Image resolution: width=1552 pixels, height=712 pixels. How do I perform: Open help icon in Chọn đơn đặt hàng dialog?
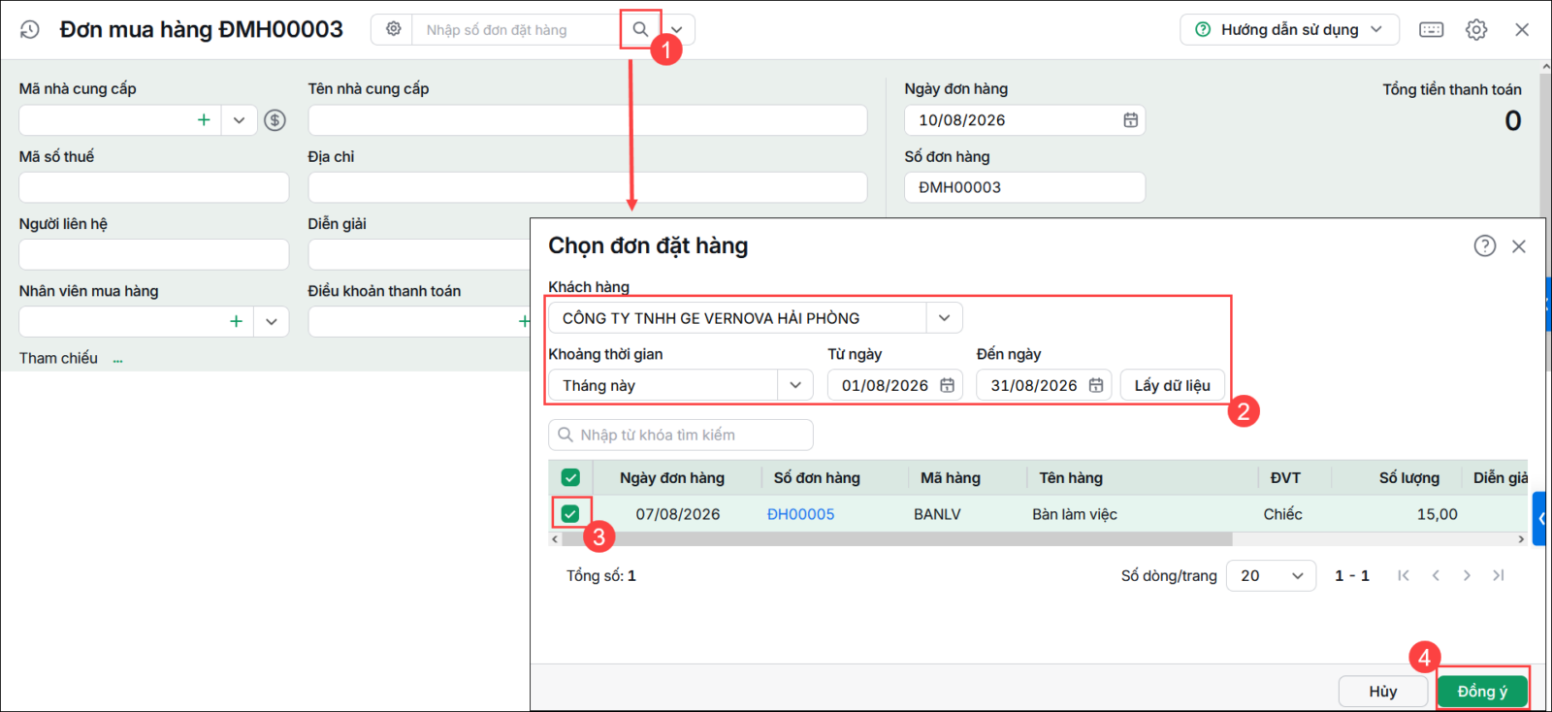coord(1485,245)
